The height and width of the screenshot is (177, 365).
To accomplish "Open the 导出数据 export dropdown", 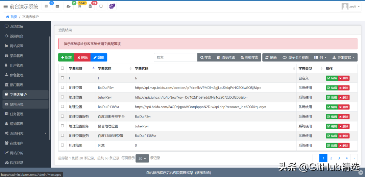I will [x=343, y=57].
